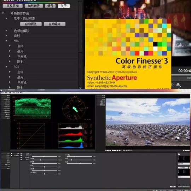The height and width of the screenshot is (191, 191).
Task: Expand 阴影 under the HSL group
Action: 10,62
